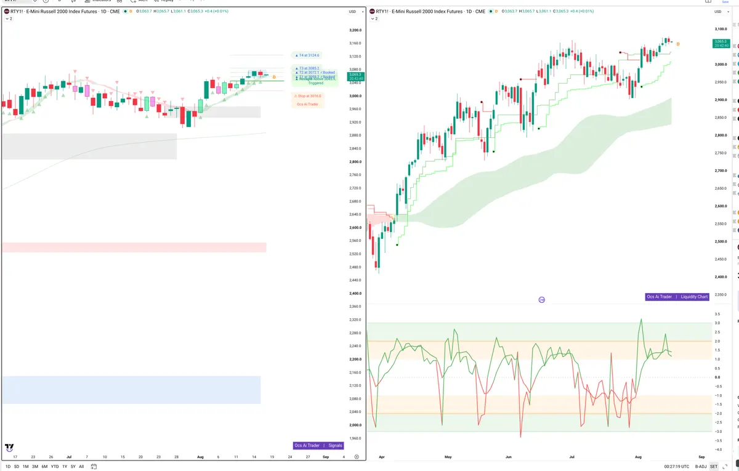Click 'T3 at 3085.2' target label
Screen dimensions: 739x471
coord(306,68)
